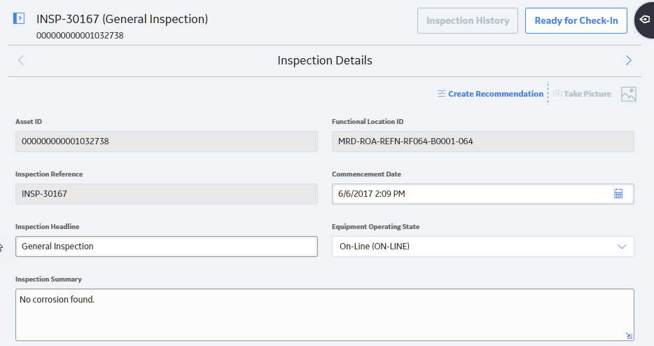
Task: Click the Commencement Date text field
Action: click(483, 194)
